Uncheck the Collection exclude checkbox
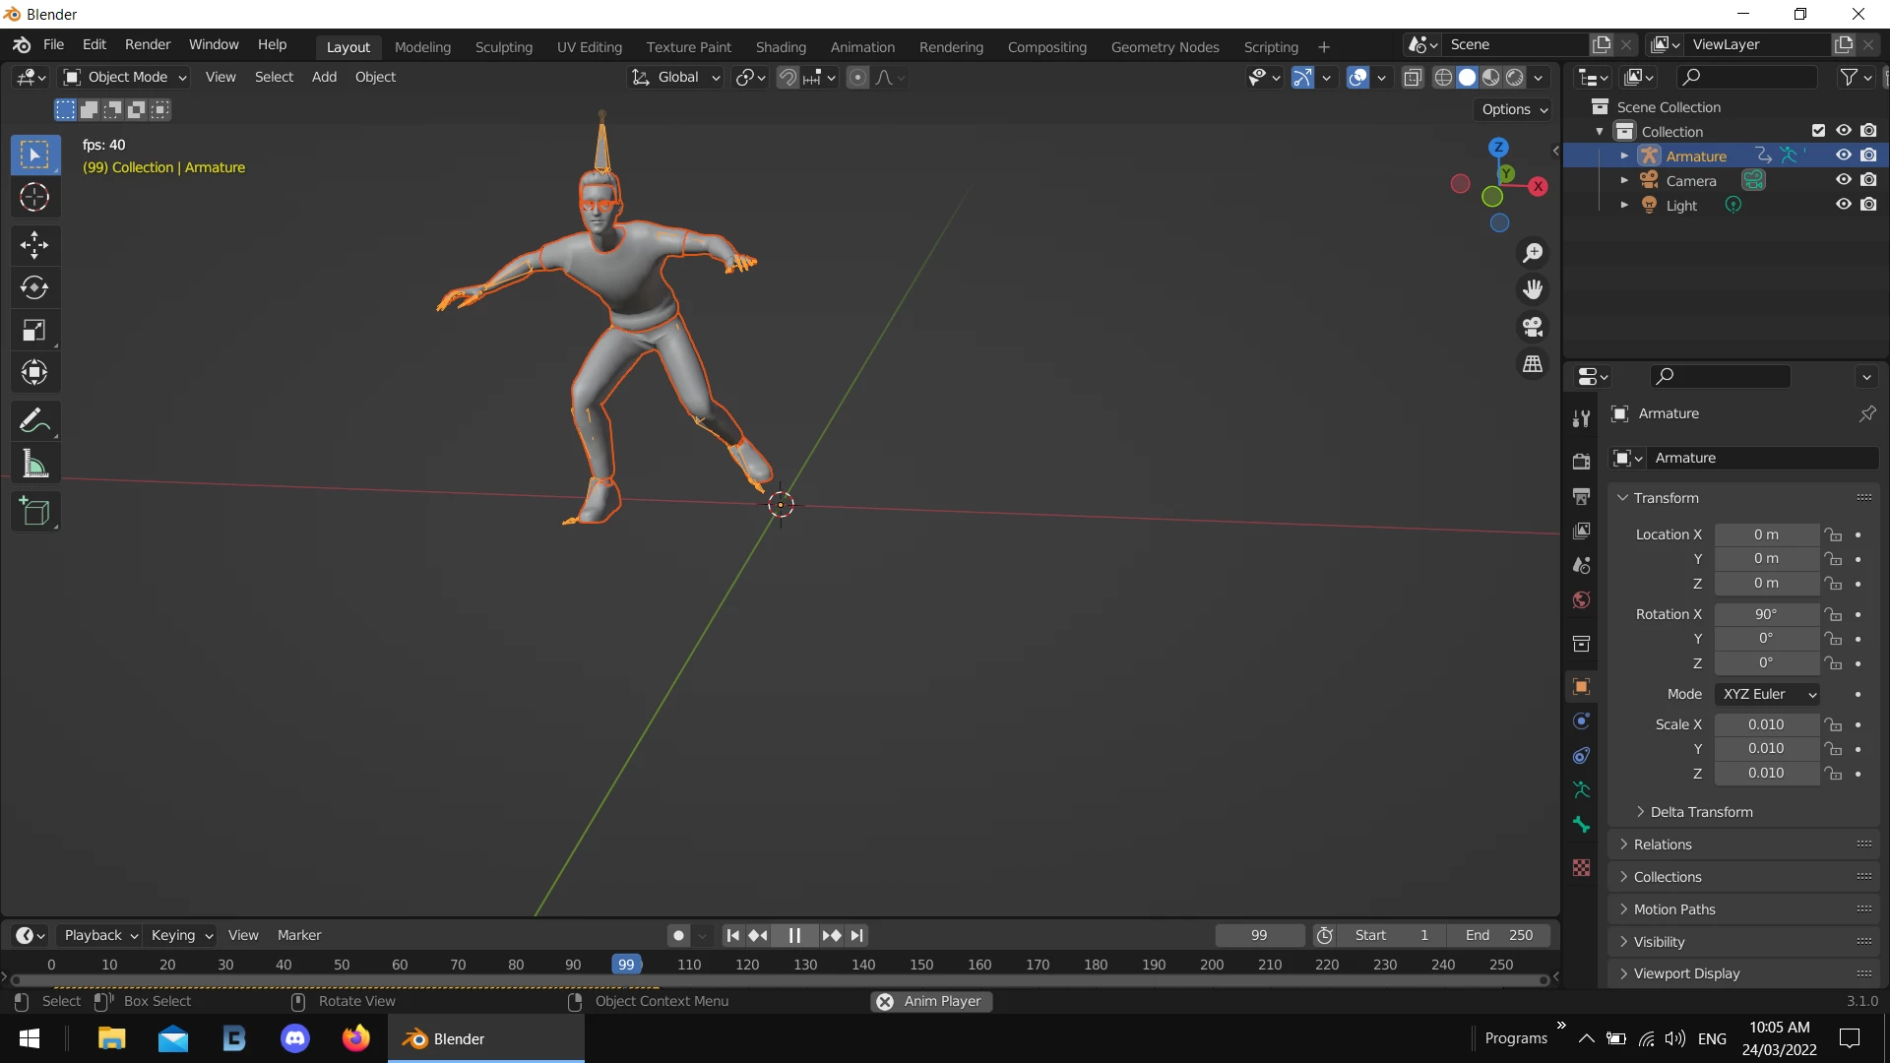Viewport: 1890px width, 1063px height. 1818,131
